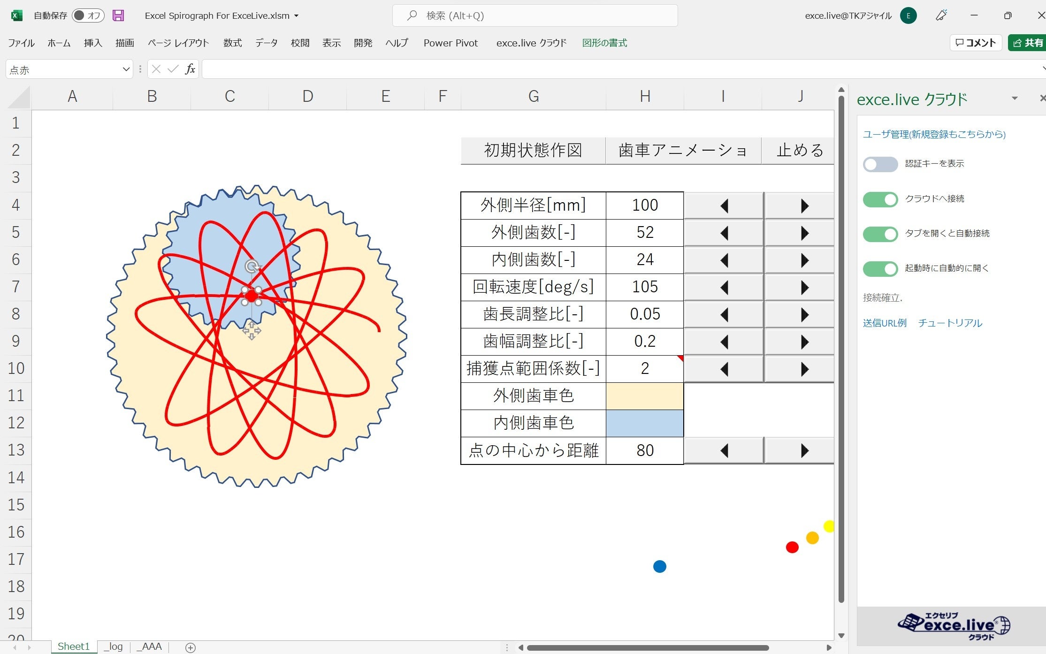Open the Name Box dropdown arrow

(x=126, y=69)
